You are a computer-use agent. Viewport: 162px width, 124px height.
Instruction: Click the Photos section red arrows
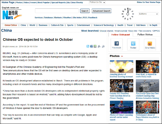tap(122, 56)
